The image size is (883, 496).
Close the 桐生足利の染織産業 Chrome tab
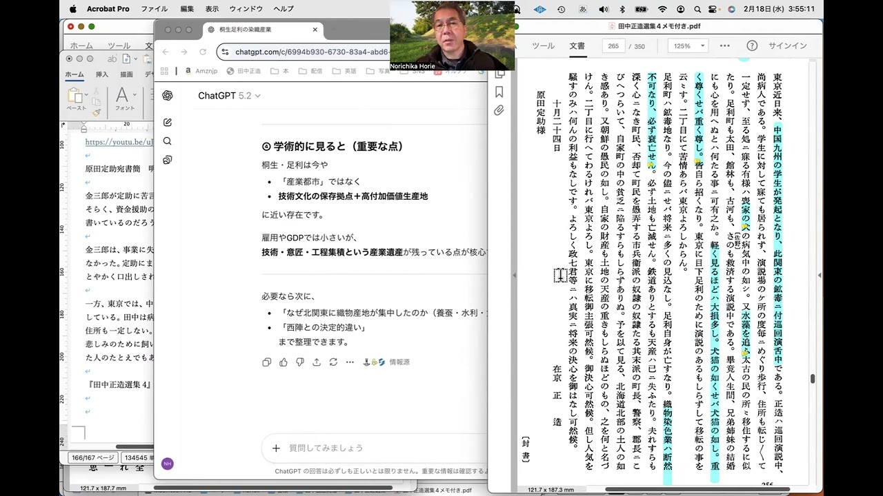click(x=315, y=30)
